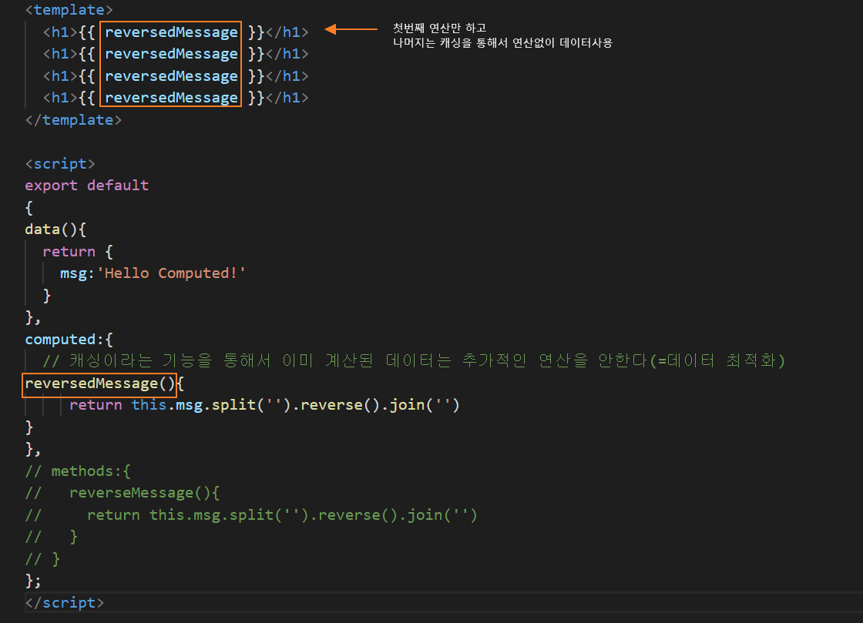Image resolution: width=863 pixels, height=623 pixels.
Task: Click the opening <template> tag
Action: (x=69, y=9)
